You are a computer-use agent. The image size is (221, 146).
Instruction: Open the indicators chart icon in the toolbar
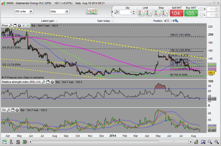click(92, 11)
